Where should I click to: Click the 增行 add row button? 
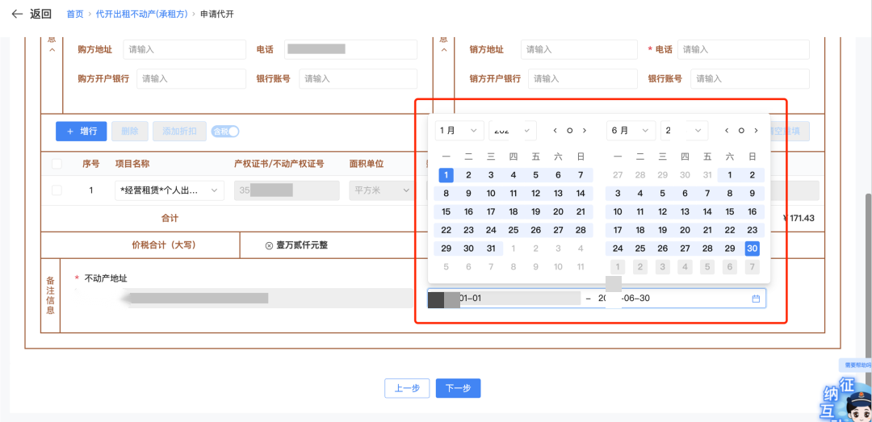click(82, 132)
